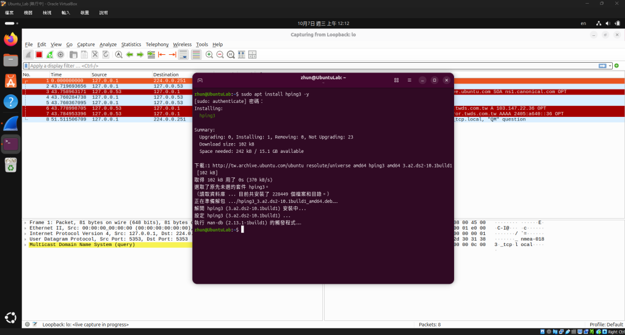Click Profile: Default in status bar
Screen dimensions: 625x335
tap(606, 325)
